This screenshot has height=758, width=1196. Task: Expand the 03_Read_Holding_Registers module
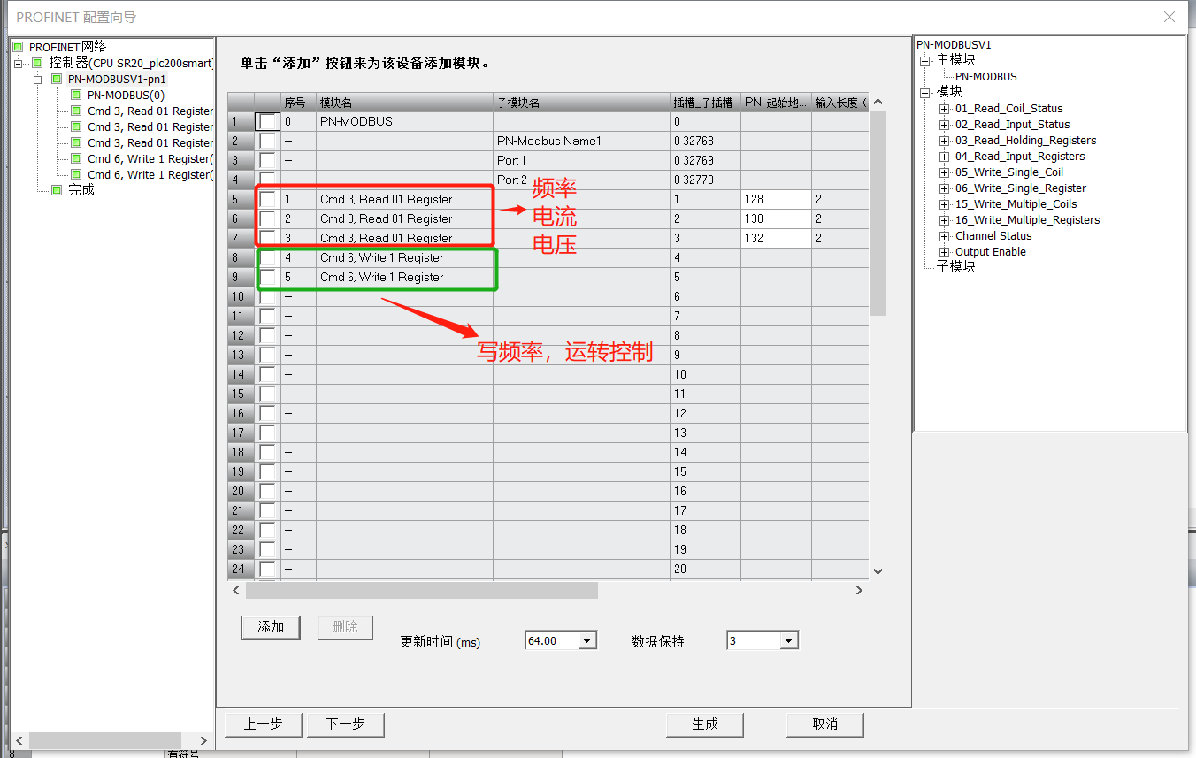tap(945, 141)
